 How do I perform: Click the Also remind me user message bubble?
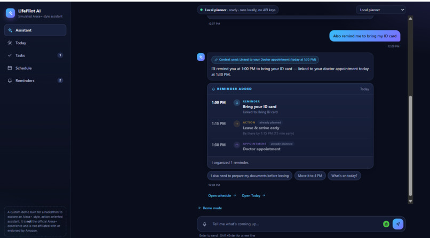(364, 36)
